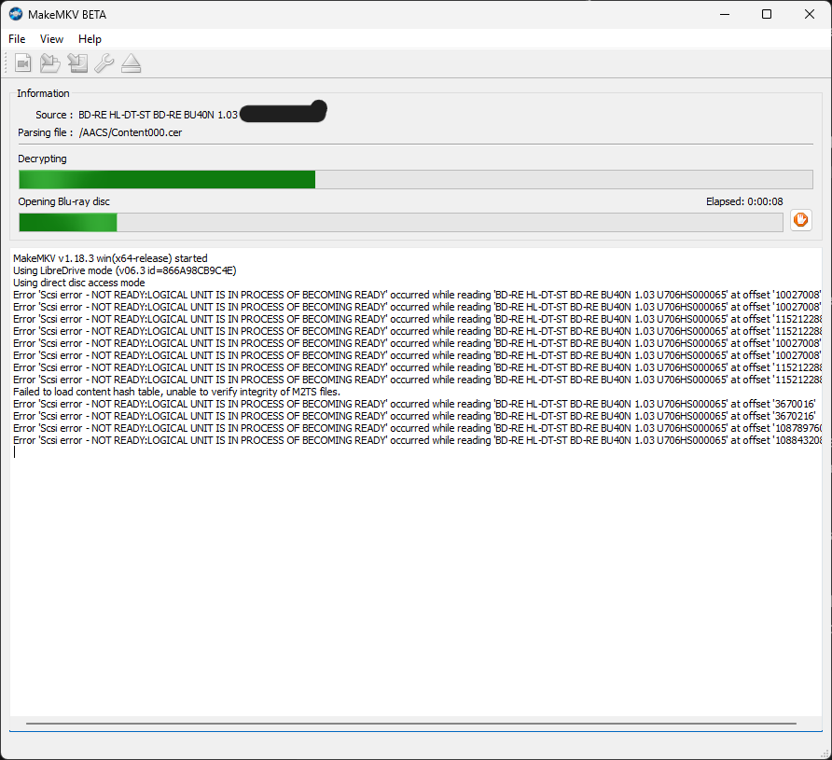Image resolution: width=832 pixels, height=760 pixels.
Task: Click the Parsing file path /AACS/Content000.cer
Action: click(130, 132)
